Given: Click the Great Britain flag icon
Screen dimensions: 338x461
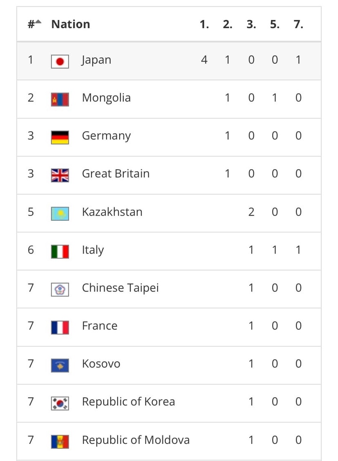Looking at the screenshot, I should [60, 175].
